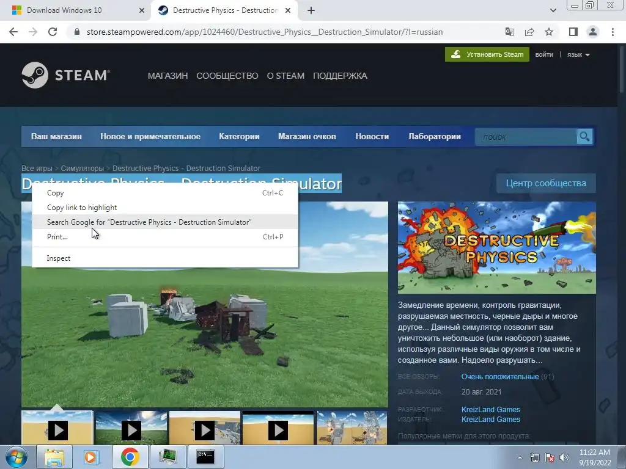Open the СООБЩЕСТВО top menu

pos(227,76)
